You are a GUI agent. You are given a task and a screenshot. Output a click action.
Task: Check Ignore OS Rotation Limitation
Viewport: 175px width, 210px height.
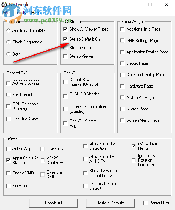(134, 160)
